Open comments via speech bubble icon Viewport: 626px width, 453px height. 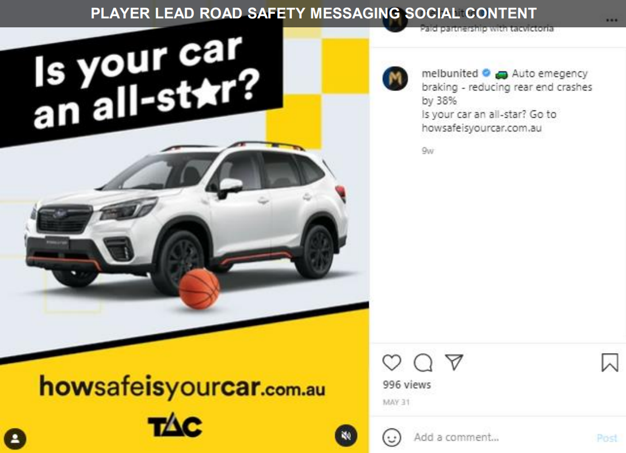pyautogui.click(x=423, y=363)
